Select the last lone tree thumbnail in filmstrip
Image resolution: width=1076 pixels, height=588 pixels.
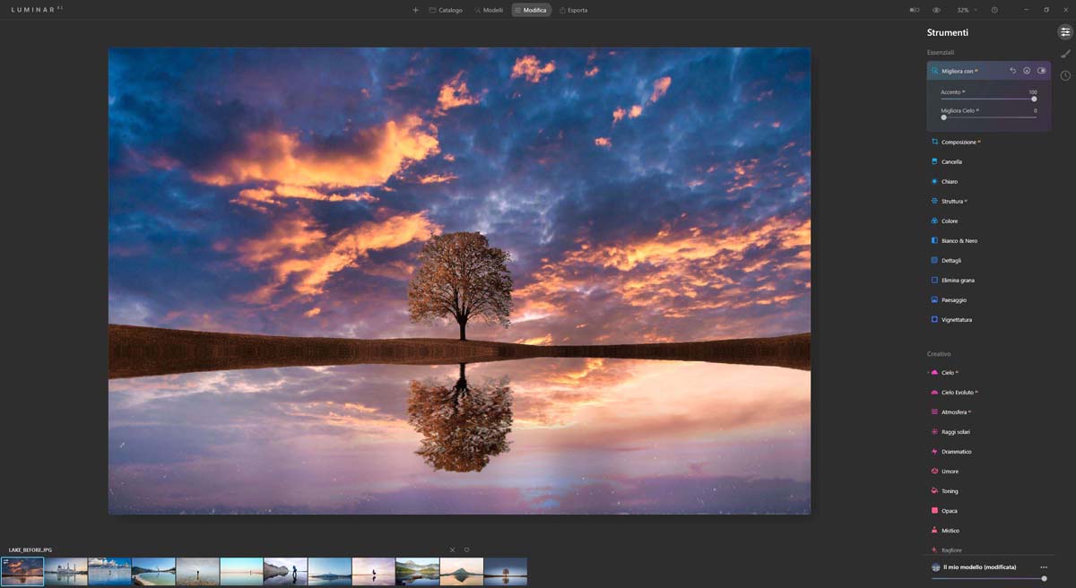click(505, 571)
